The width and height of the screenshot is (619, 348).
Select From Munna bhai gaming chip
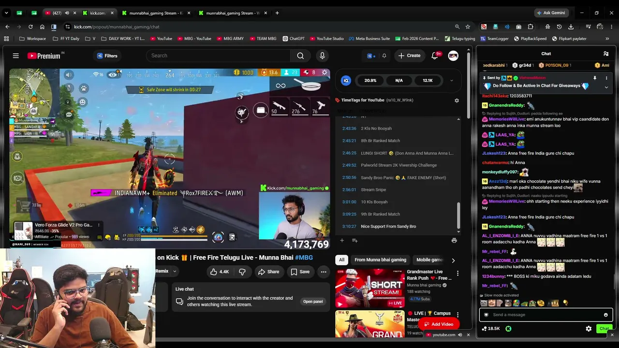coord(380,260)
